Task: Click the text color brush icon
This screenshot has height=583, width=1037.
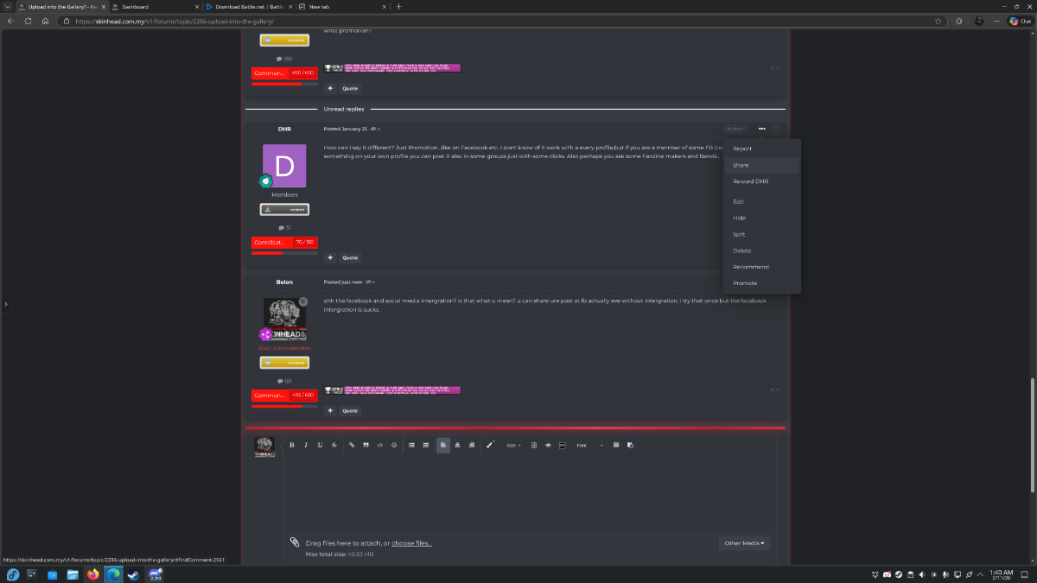Action: [x=489, y=445]
